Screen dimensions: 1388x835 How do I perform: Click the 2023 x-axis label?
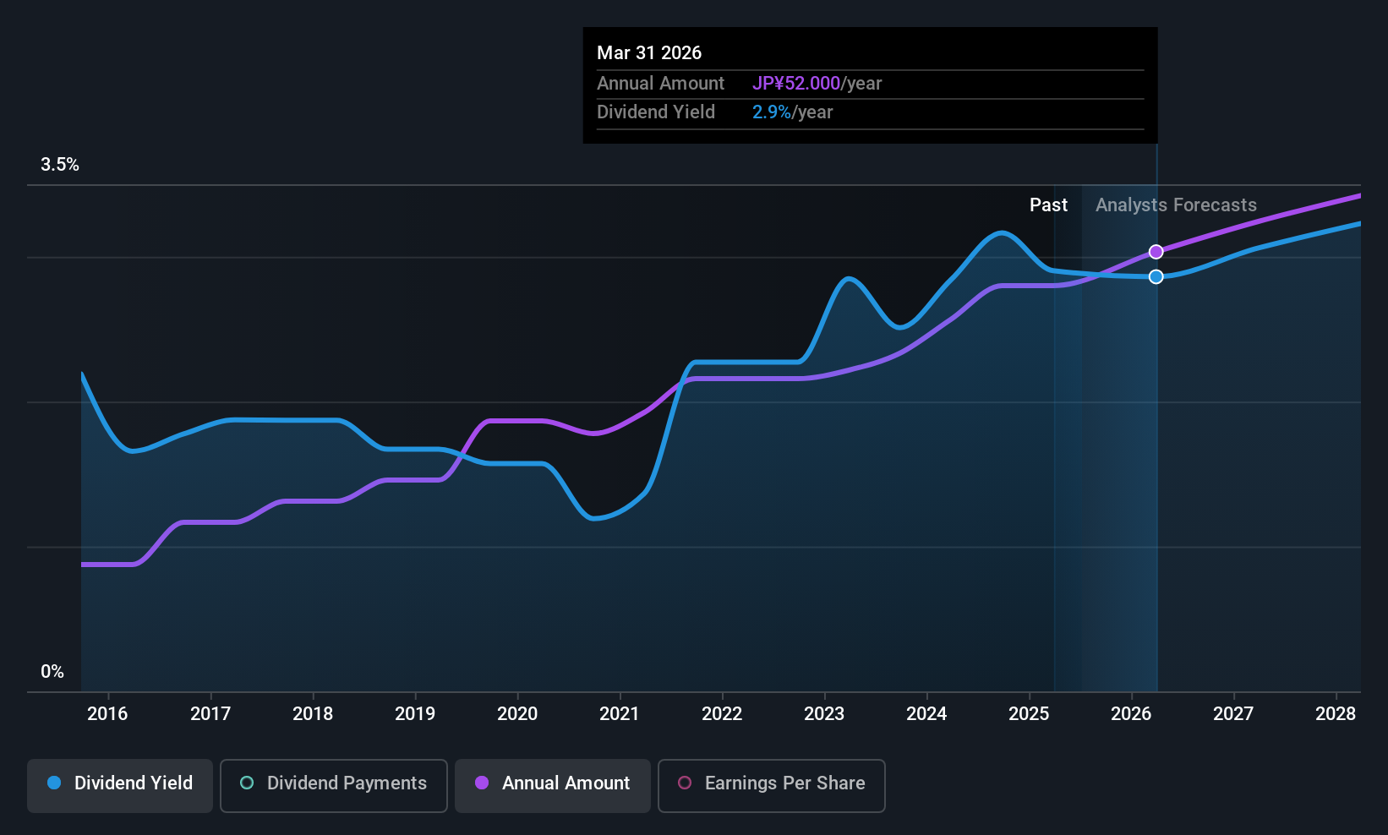pyautogui.click(x=824, y=714)
